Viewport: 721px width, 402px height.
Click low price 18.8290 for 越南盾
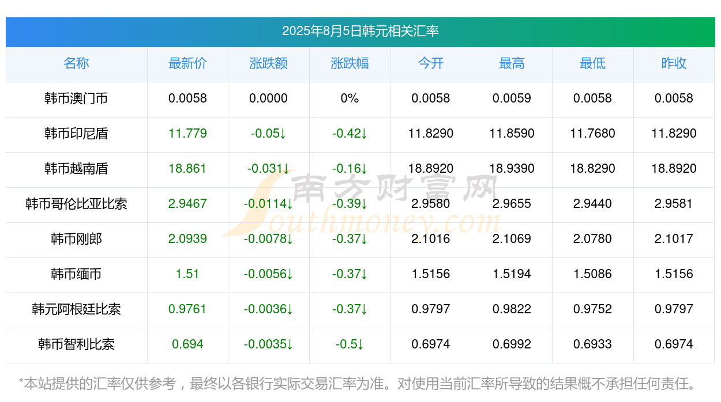tap(592, 169)
